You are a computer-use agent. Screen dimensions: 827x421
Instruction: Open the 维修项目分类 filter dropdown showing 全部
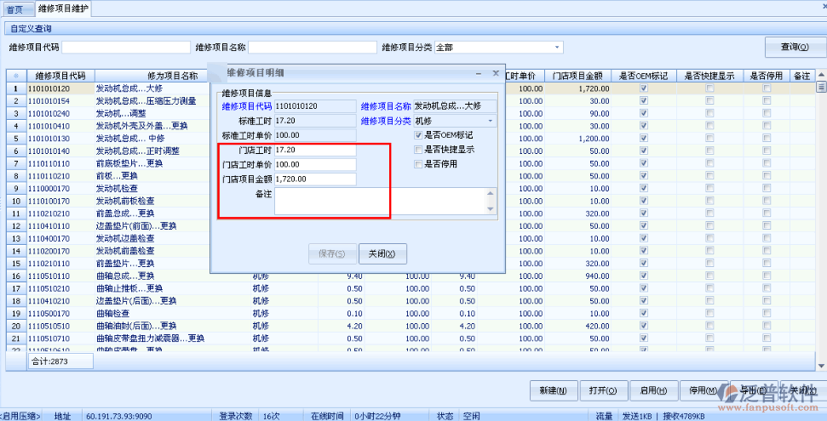[558, 47]
